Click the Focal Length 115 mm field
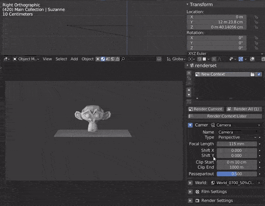Screen dimensions: 265x206 point(237,144)
